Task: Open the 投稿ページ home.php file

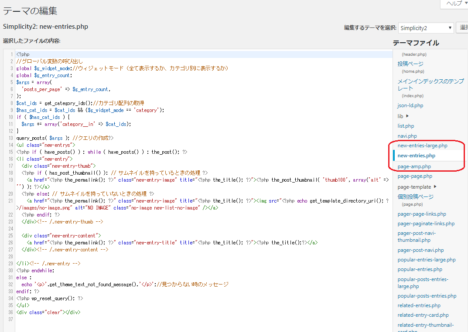Action: point(410,64)
